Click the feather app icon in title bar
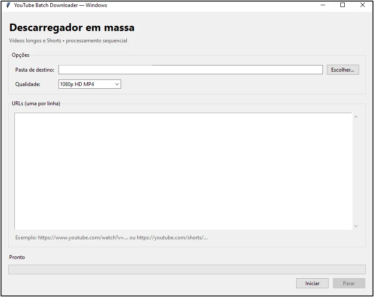This screenshot has width=374, height=297. tap(8, 5)
